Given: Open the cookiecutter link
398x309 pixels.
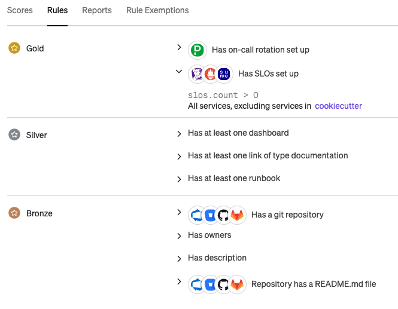Looking at the screenshot, I should pyautogui.click(x=338, y=106).
